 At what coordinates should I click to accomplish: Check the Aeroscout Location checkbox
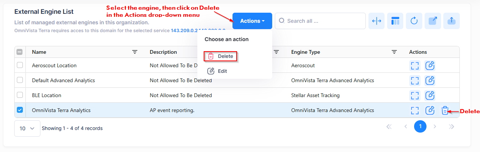click(x=20, y=65)
